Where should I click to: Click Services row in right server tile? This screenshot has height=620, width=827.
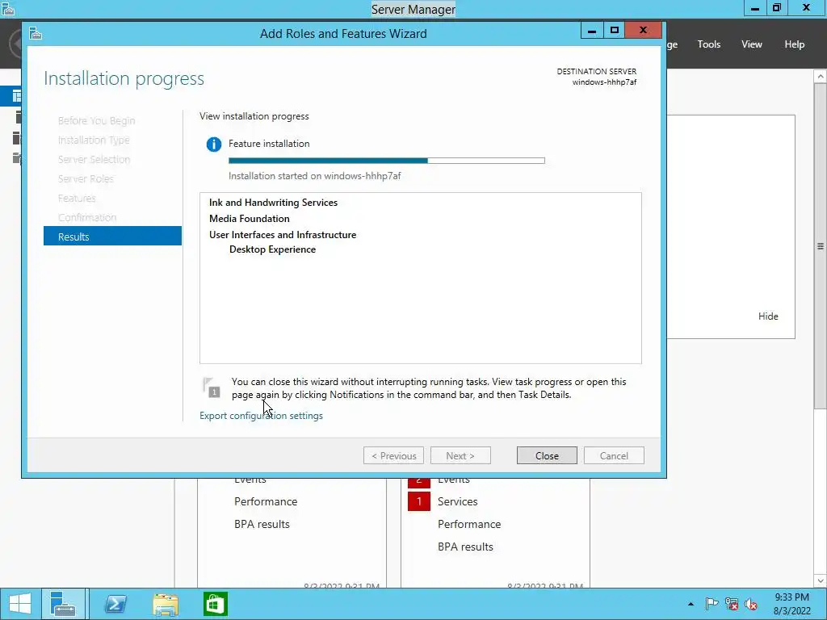coord(457,501)
